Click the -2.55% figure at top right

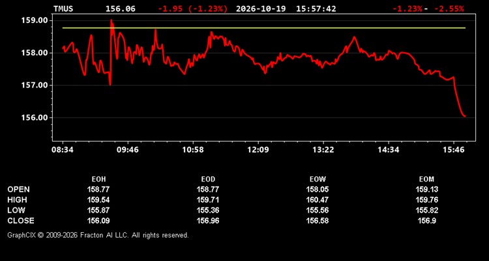(449, 8)
